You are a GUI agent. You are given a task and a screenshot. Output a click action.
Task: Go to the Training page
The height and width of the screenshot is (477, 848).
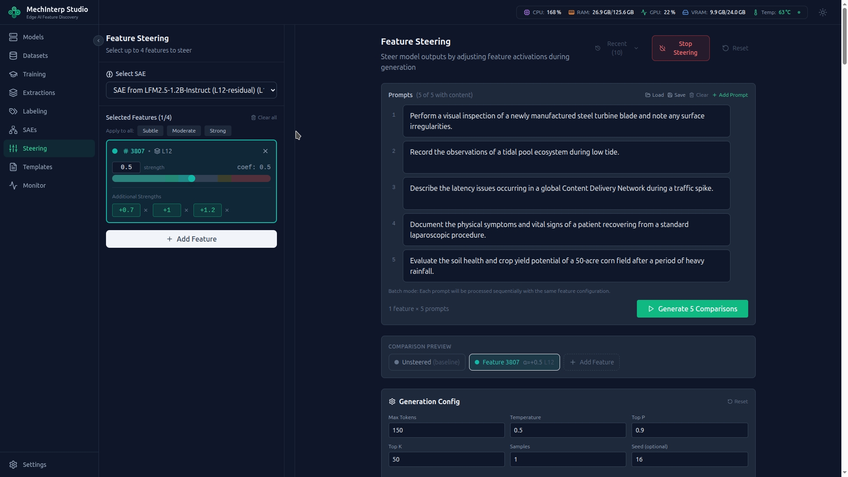pos(49,74)
